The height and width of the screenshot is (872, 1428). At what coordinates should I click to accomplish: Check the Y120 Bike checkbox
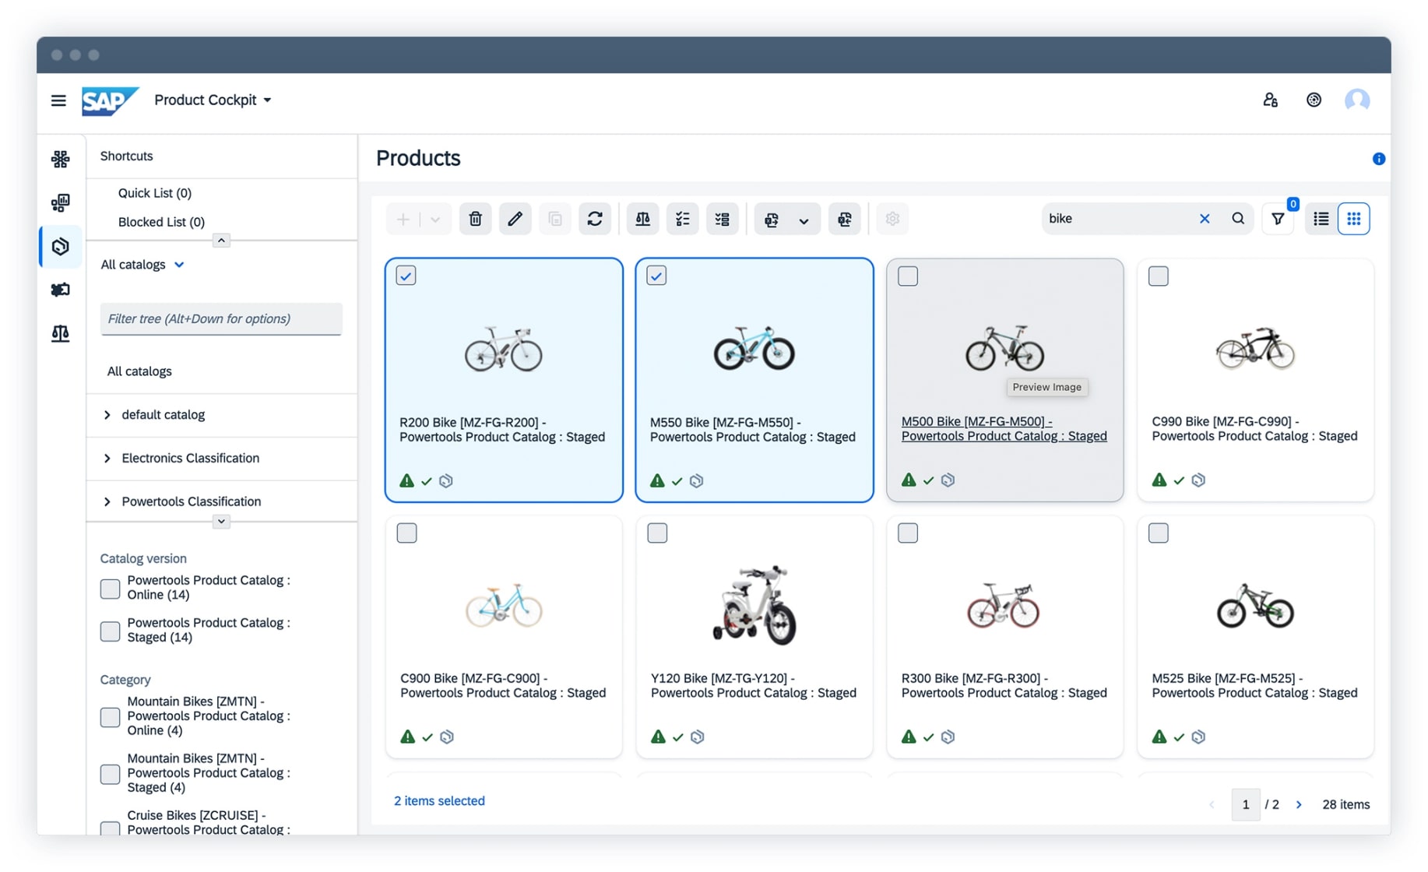(658, 533)
